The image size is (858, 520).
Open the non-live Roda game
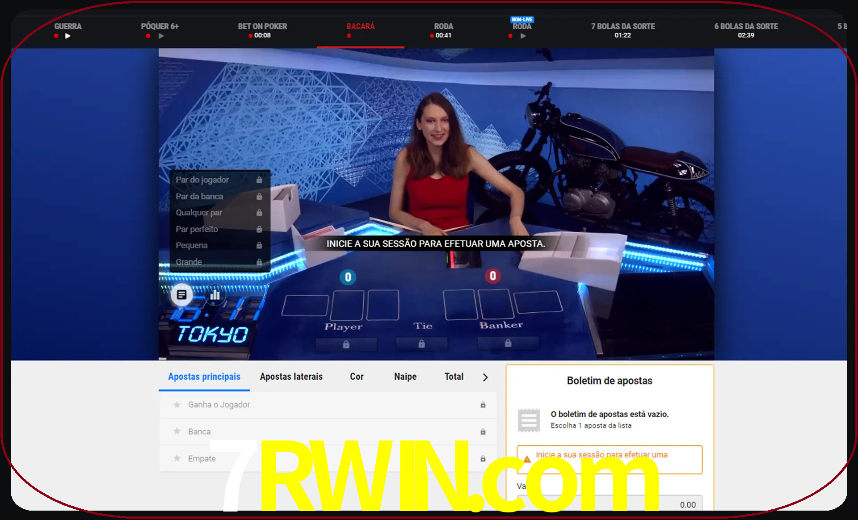[522, 26]
